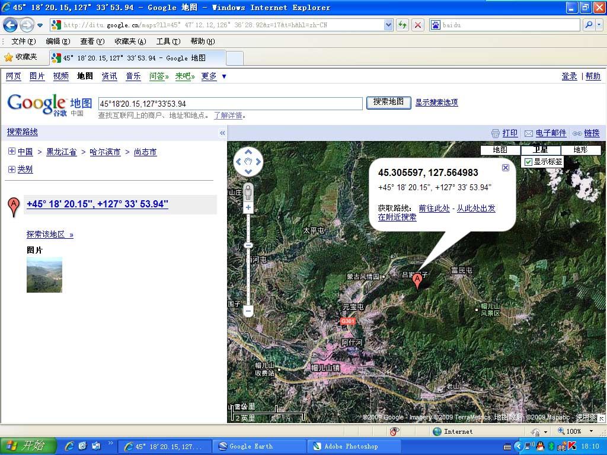Screen dimensions: 607x455
Task: Click the map pan navigation control
Action: [248, 161]
